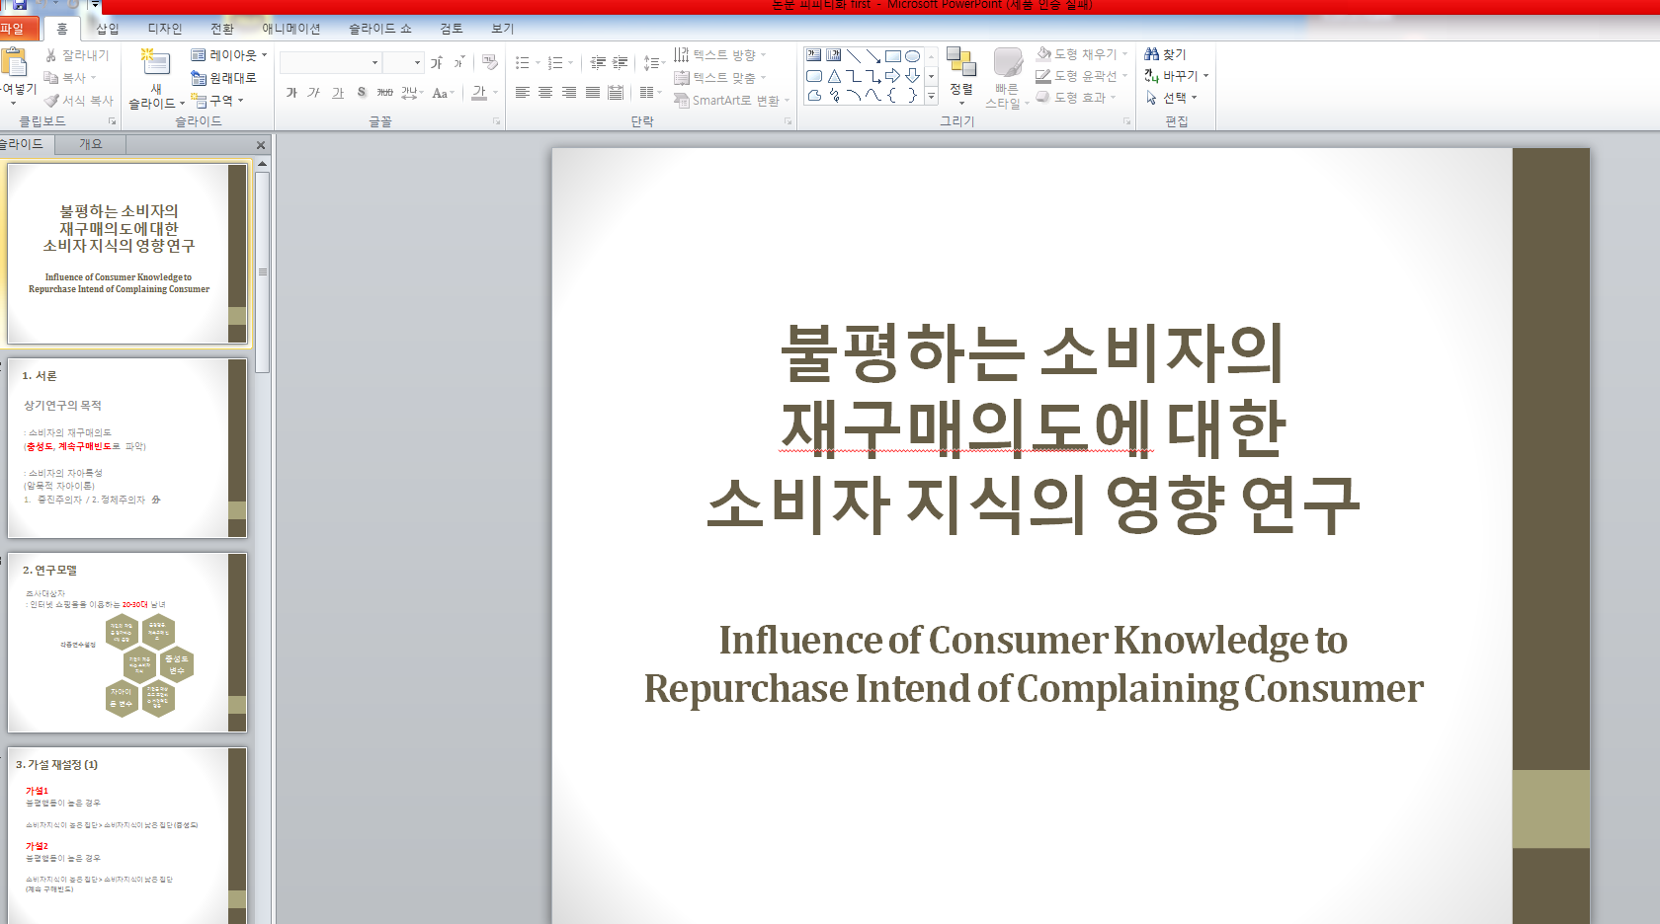The image size is (1660, 924).
Task: Toggle underline formatting
Action: 337,91
